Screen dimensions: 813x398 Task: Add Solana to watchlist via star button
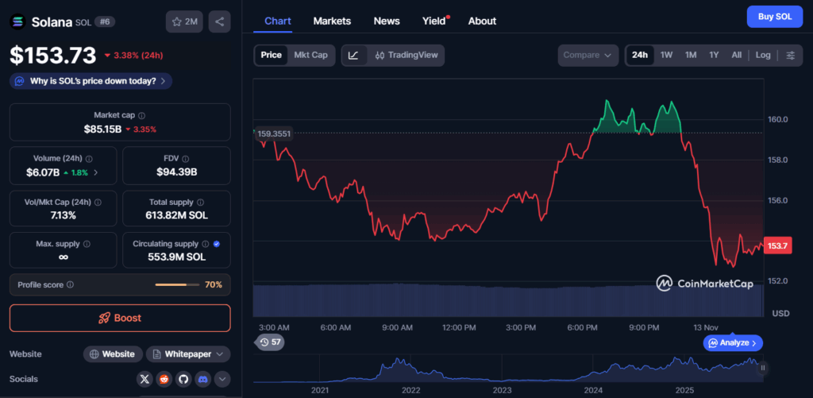coord(184,21)
